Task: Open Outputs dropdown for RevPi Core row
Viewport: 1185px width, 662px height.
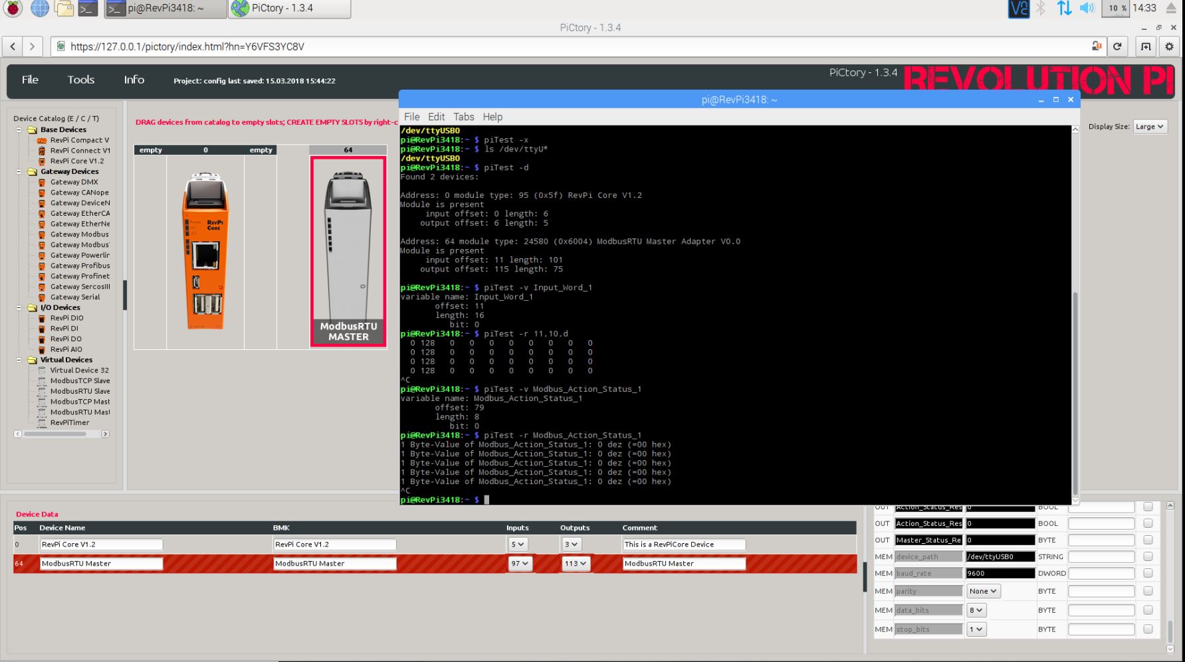Action: [571, 544]
